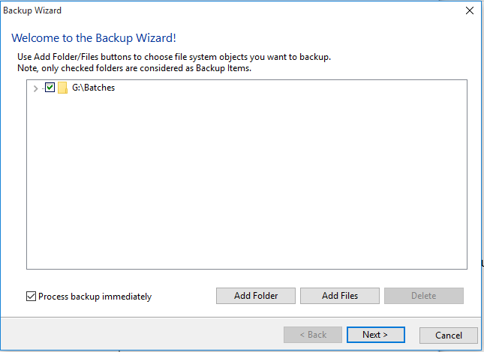
Task: Click the disabled < Back button
Action: 313,335
